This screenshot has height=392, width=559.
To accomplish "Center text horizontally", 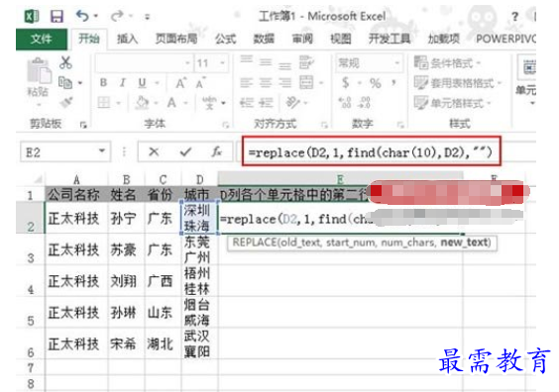I will tap(266, 83).
